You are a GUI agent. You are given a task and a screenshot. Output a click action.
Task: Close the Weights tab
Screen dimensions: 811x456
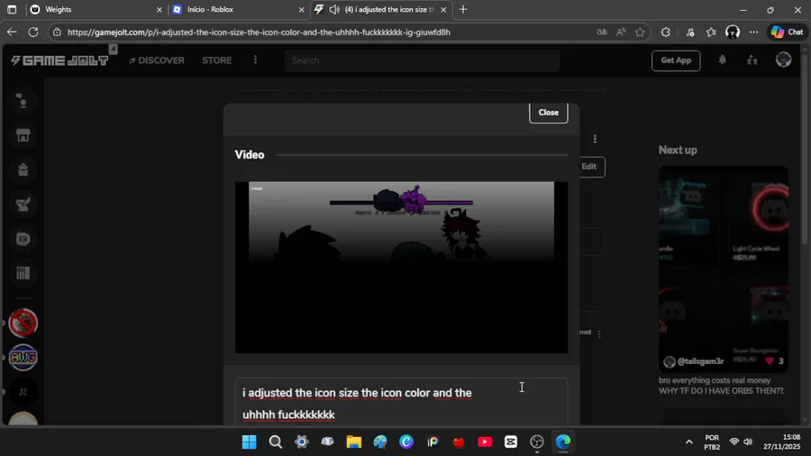tap(159, 9)
